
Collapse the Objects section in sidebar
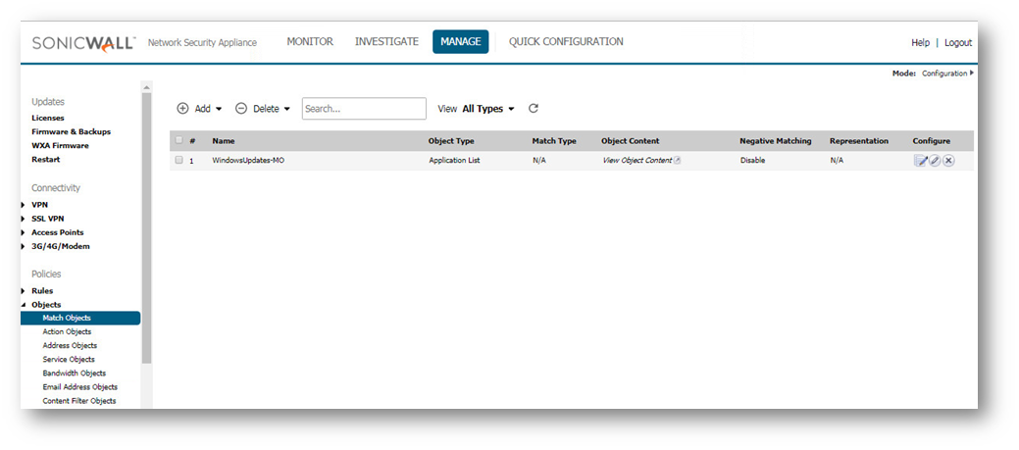tap(23, 305)
